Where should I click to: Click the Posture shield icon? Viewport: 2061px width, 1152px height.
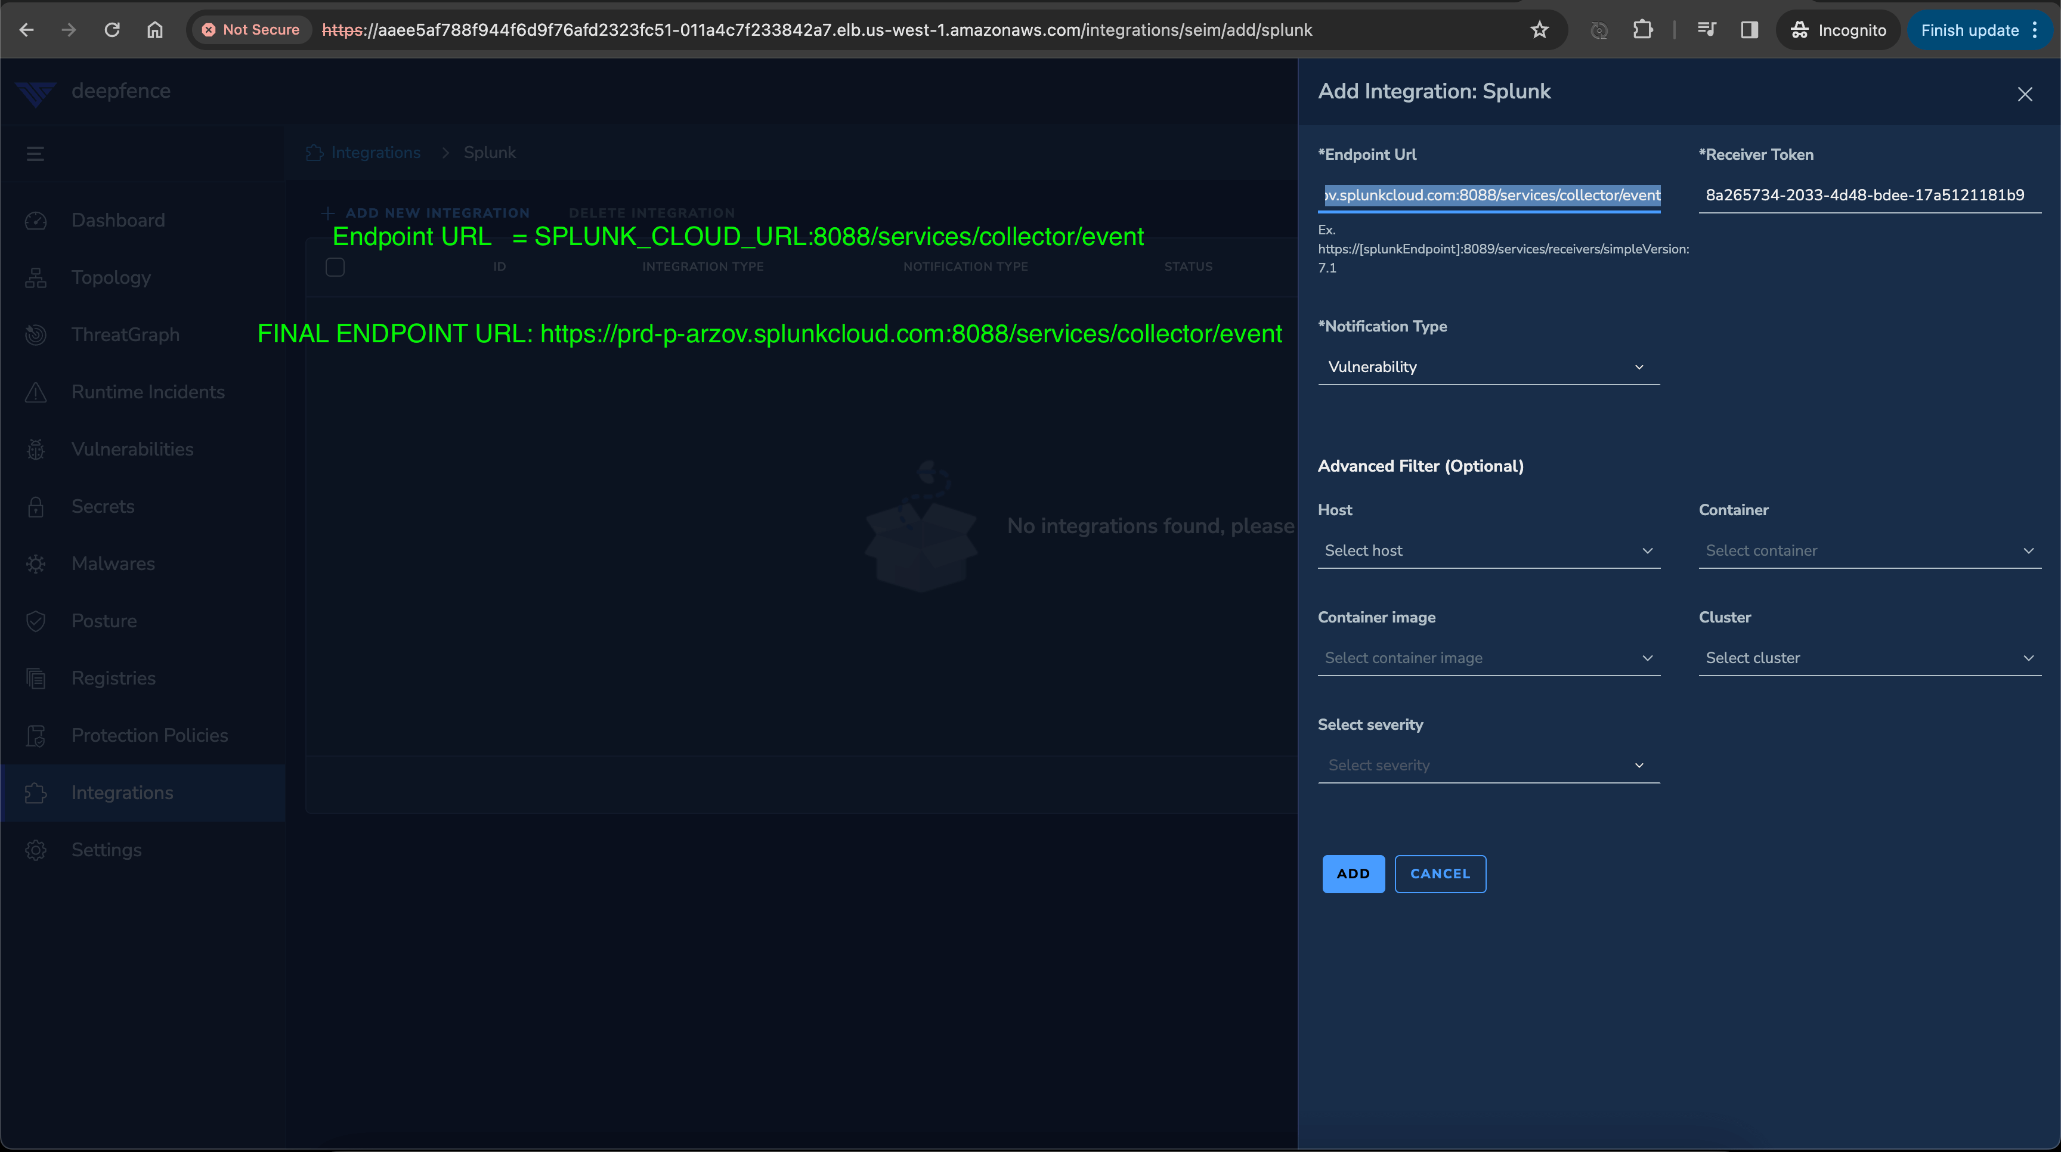(x=35, y=621)
